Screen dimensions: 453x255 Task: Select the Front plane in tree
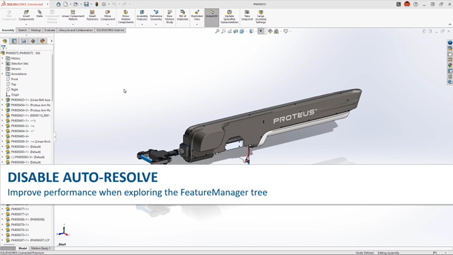14,79
